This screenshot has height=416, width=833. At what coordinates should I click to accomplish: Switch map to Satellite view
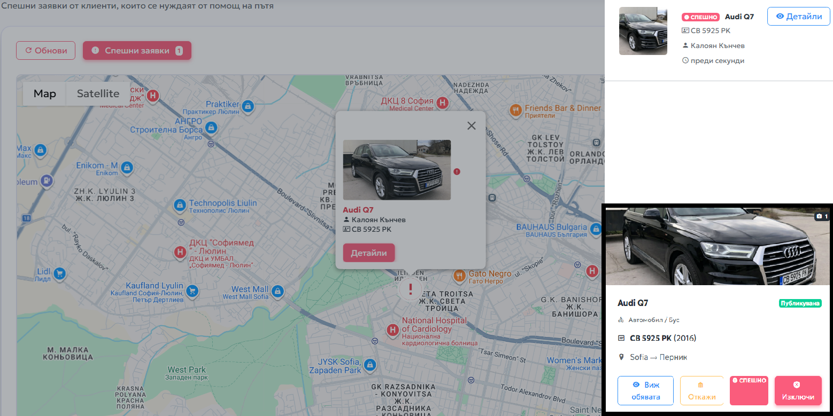98,93
